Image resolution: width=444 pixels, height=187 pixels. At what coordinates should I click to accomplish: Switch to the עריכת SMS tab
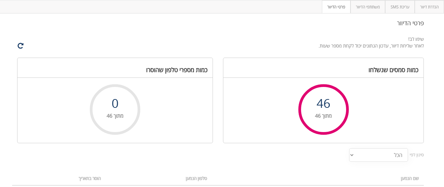click(x=400, y=7)
